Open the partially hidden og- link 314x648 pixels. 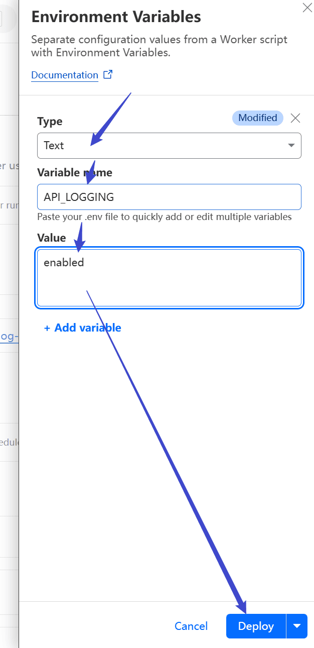coord(9,336)
